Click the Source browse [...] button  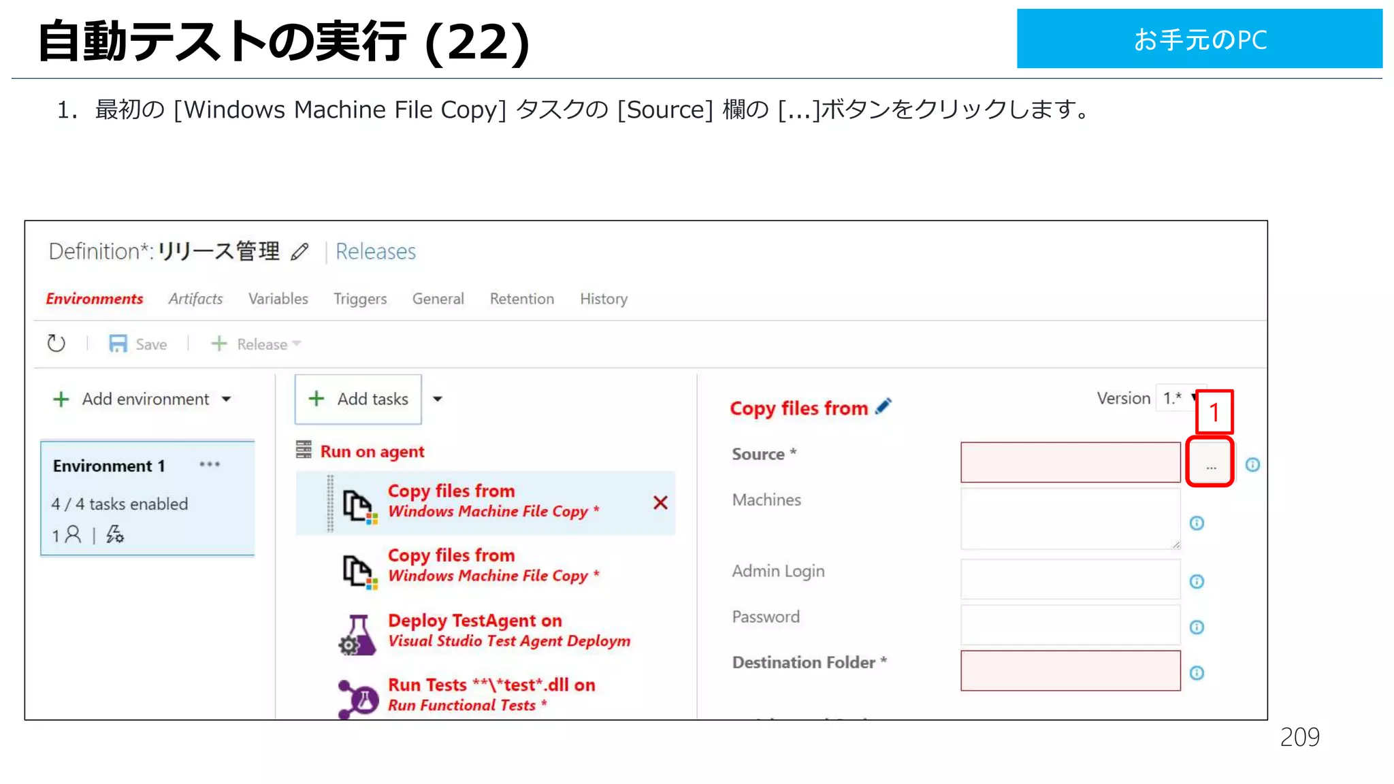pyautogui.click(x=1210, y=462)
